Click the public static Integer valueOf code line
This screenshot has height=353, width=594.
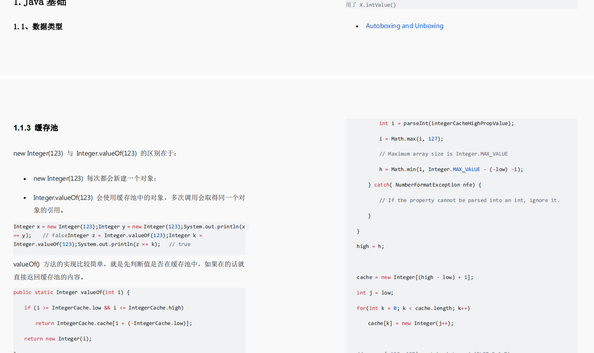(x=72, y=292)
